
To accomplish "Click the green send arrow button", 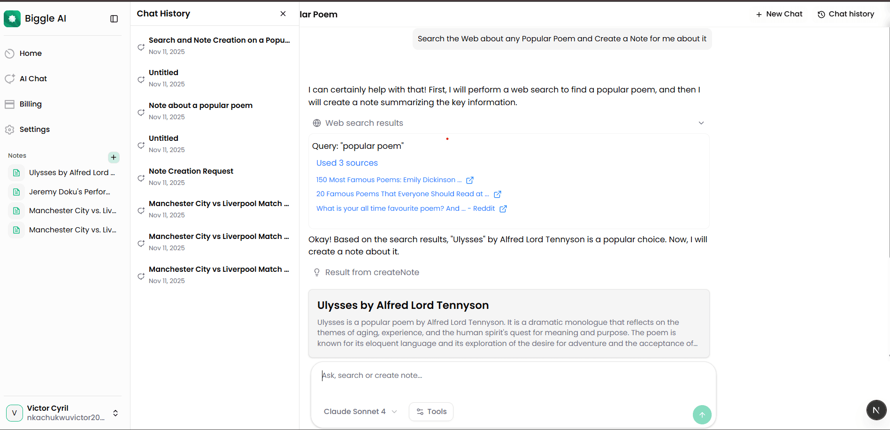I will [702, 415].
